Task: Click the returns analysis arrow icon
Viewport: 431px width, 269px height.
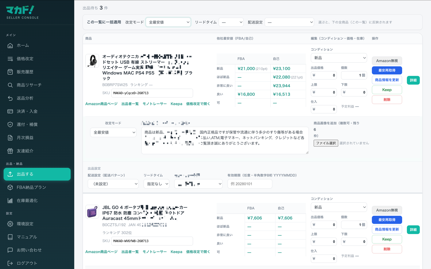Action: (10, 98)
